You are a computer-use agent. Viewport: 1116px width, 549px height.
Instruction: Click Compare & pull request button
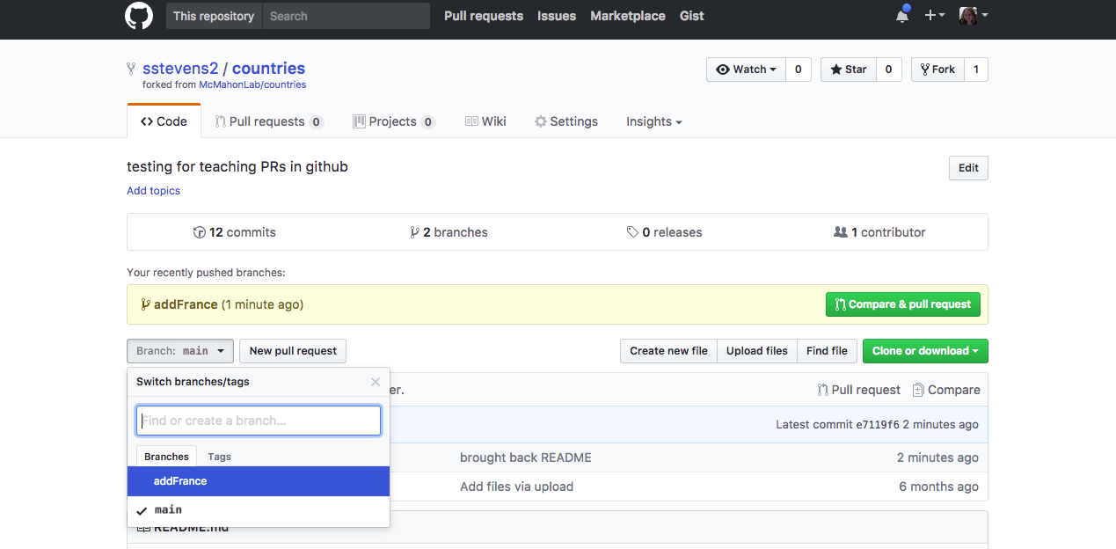coord(903,304)
